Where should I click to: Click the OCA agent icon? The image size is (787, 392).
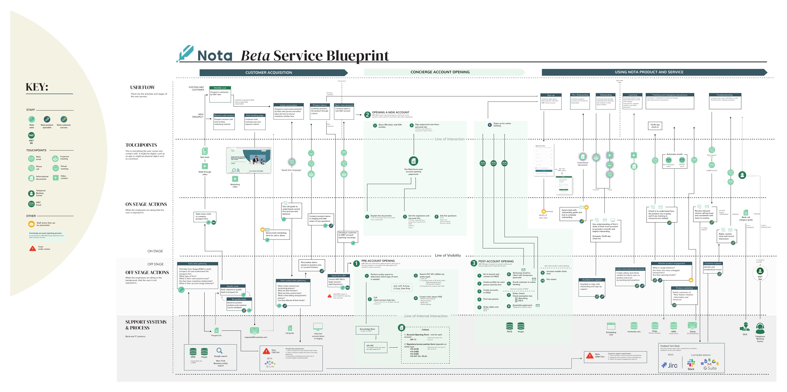744,327
